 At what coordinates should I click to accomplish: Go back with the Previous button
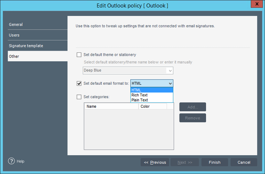tap(155, 162)
